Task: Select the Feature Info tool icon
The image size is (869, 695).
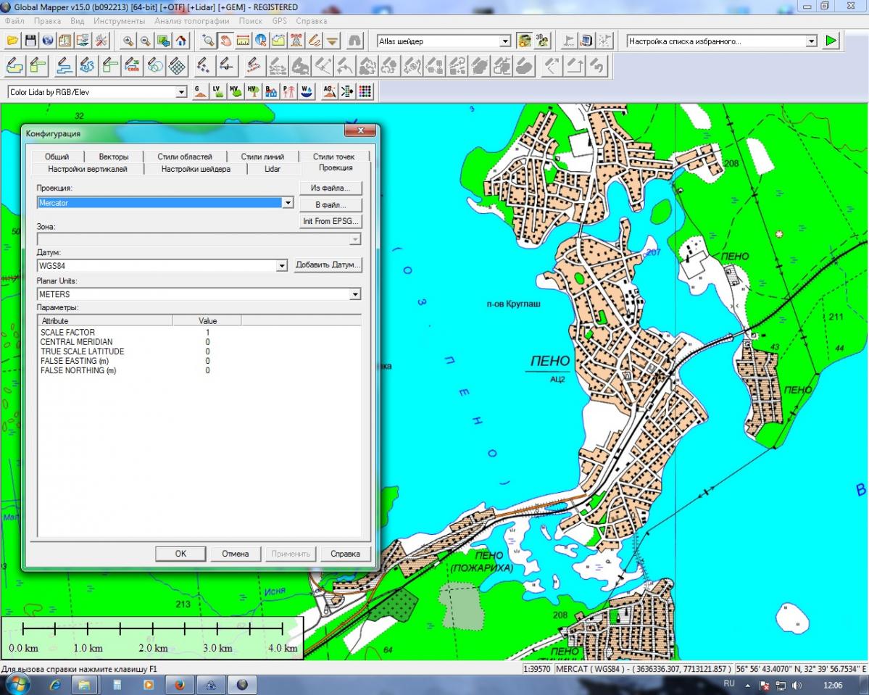Action: (x=261, y=41)
